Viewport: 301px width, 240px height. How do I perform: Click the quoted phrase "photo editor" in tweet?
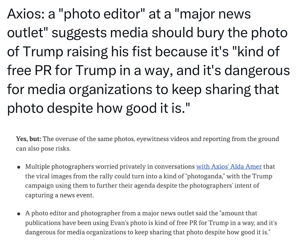(x=101, y=14)
